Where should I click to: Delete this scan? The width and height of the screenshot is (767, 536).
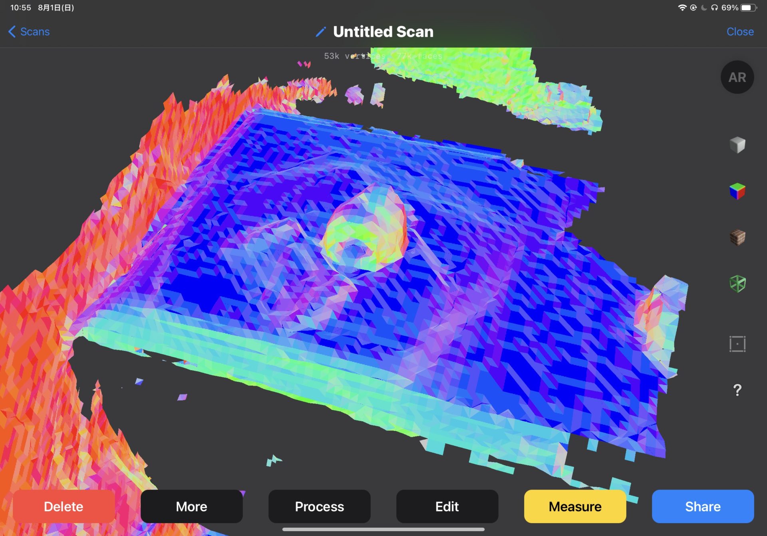point(64,506)
